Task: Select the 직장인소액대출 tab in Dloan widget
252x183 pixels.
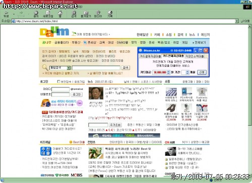Action: 195,56
